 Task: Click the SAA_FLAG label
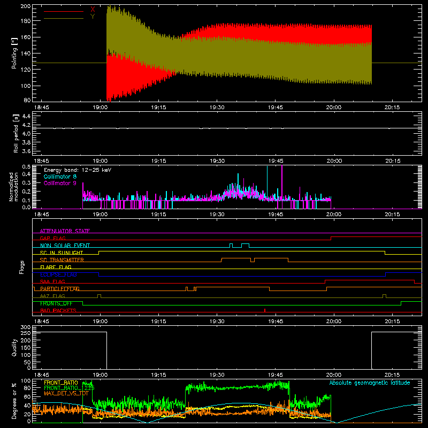(x=52, y=281)
